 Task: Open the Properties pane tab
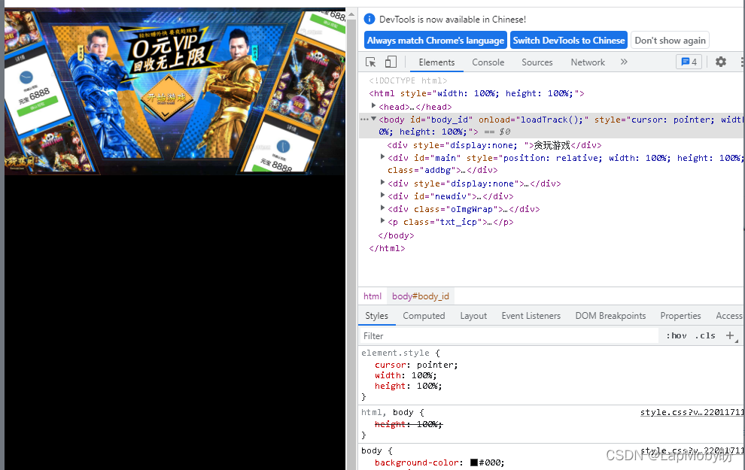coord(680,316)
